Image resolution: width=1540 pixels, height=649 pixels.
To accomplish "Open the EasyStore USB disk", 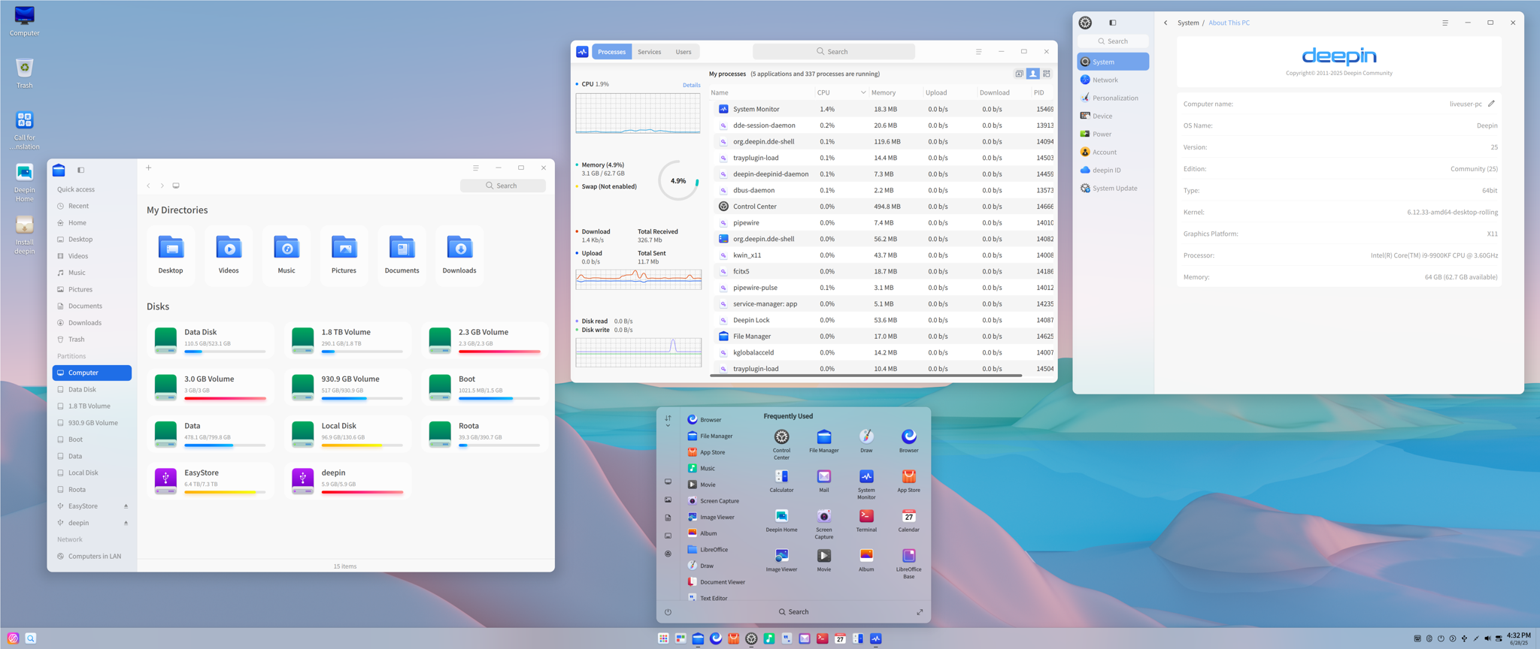I will click(211, 481).
